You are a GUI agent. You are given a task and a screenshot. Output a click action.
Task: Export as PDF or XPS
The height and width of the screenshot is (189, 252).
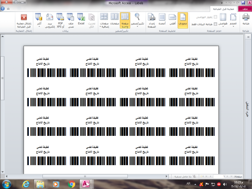(x=60, y=21)
